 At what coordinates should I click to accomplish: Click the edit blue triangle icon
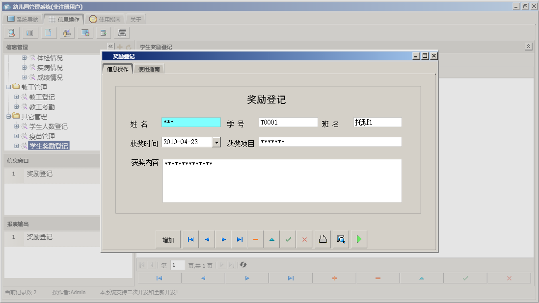coord(271,239)
